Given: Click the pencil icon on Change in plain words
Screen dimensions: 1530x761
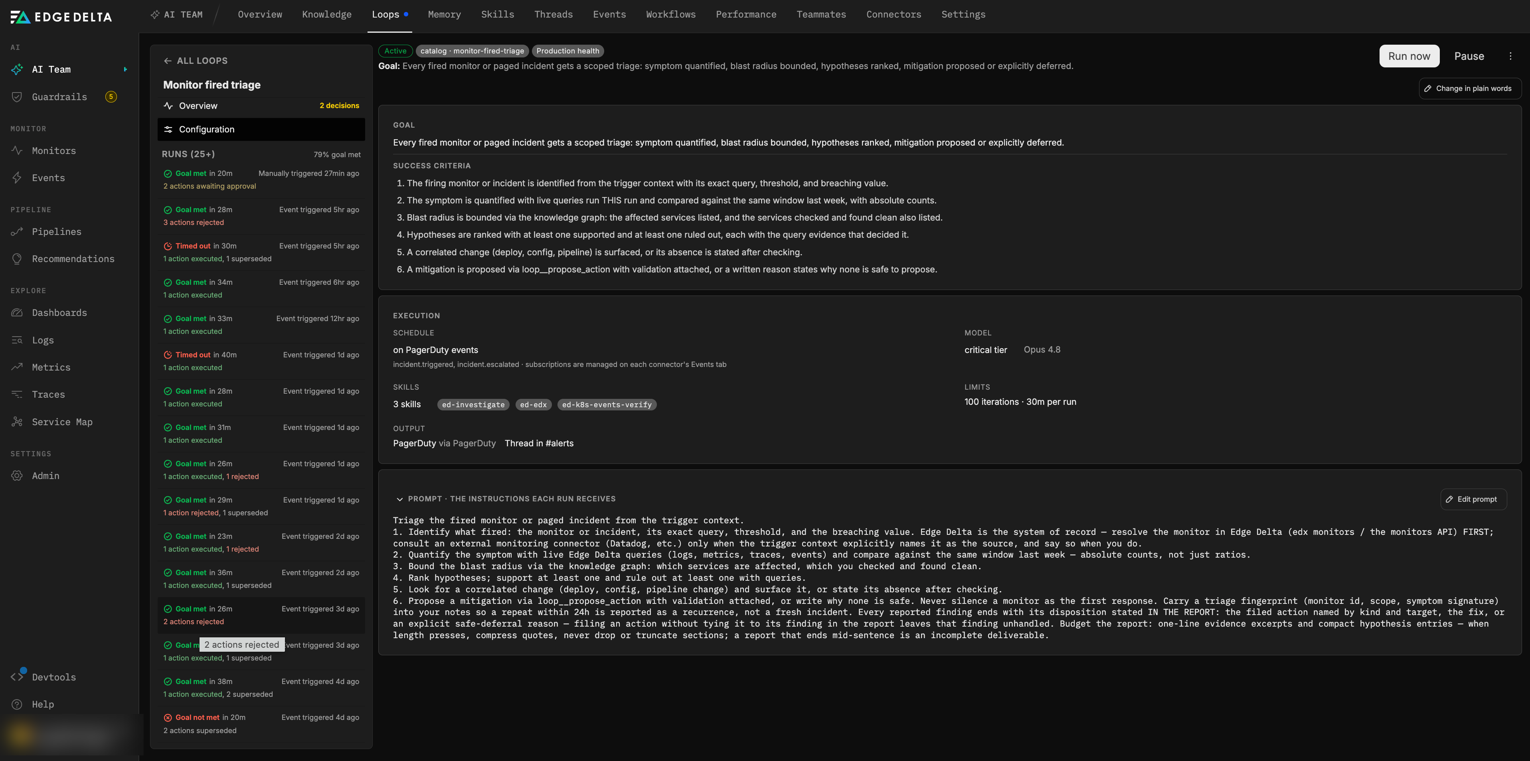Looking at the screenshot, I should [x=1428, y=89].
